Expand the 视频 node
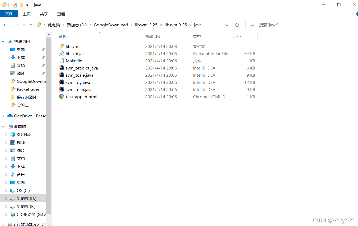The height and width of the screenshot is (226, 358). [x=6, y=143]
